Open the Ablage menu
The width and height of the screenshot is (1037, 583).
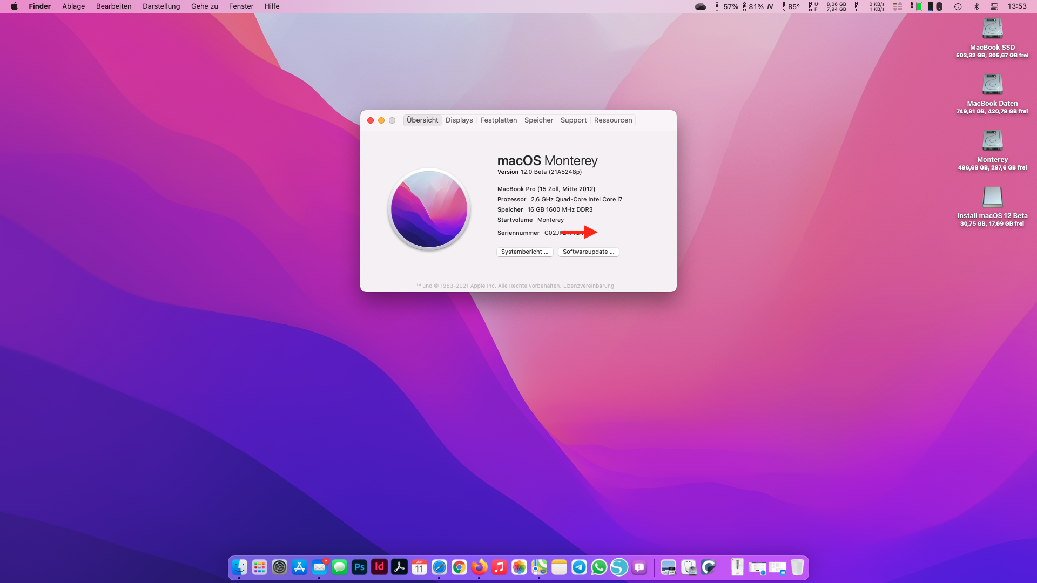pyautogui.click(x=73, y=6)
